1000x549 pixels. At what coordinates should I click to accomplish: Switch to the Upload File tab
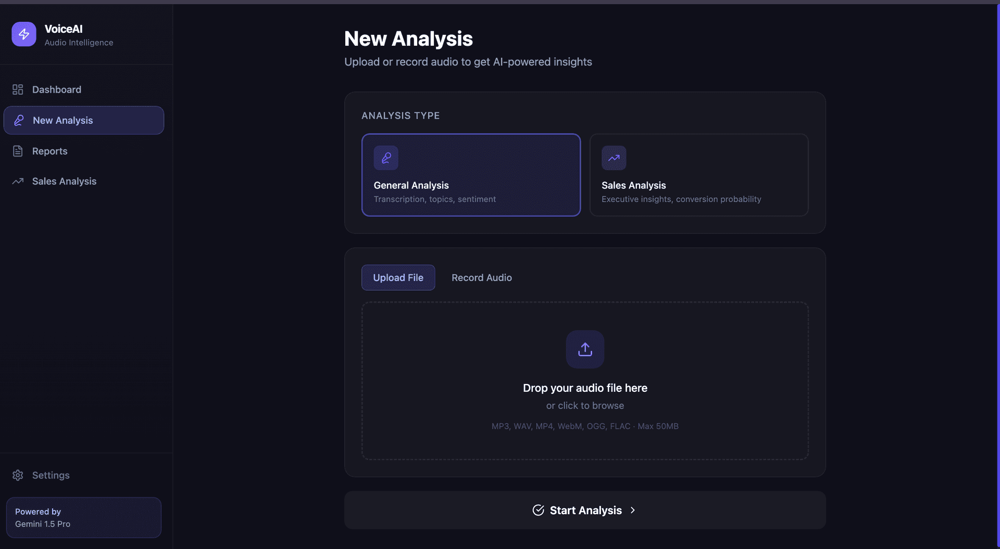point(398,277)
